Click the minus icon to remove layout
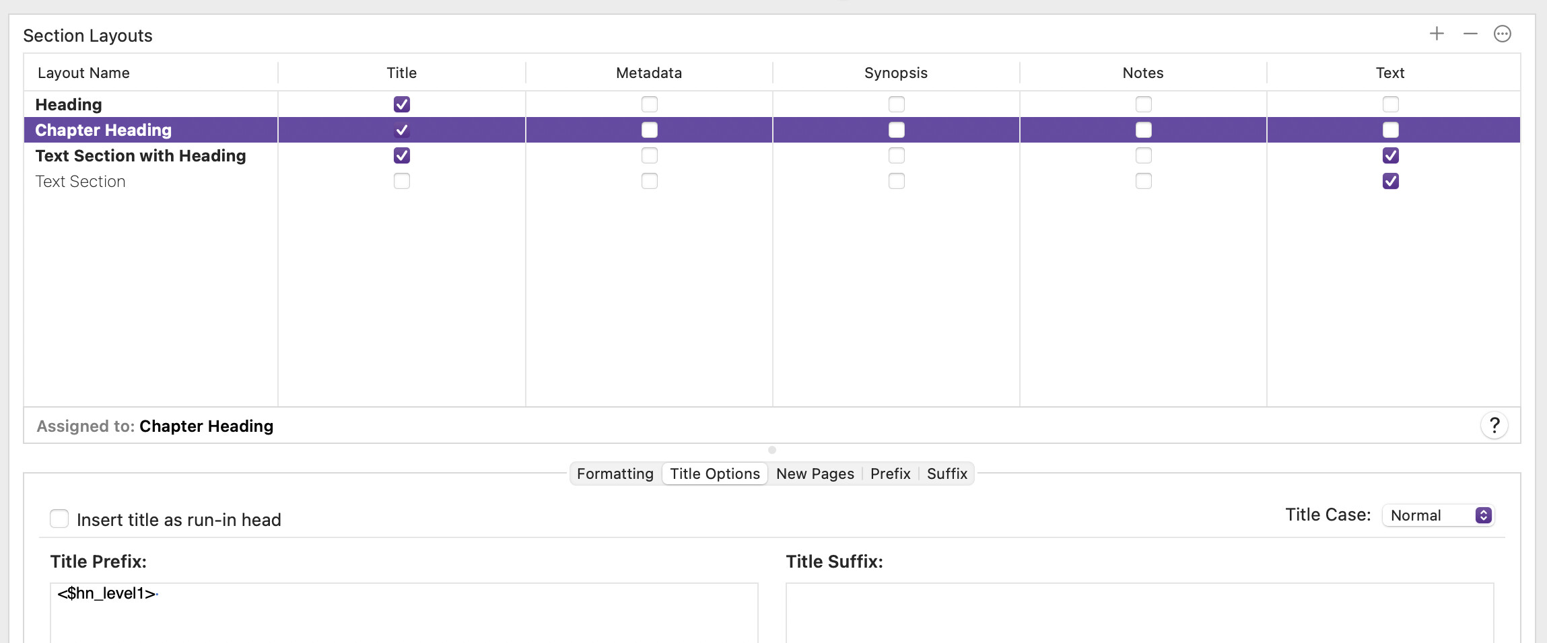1547x643 pixels. point(1470,34)
